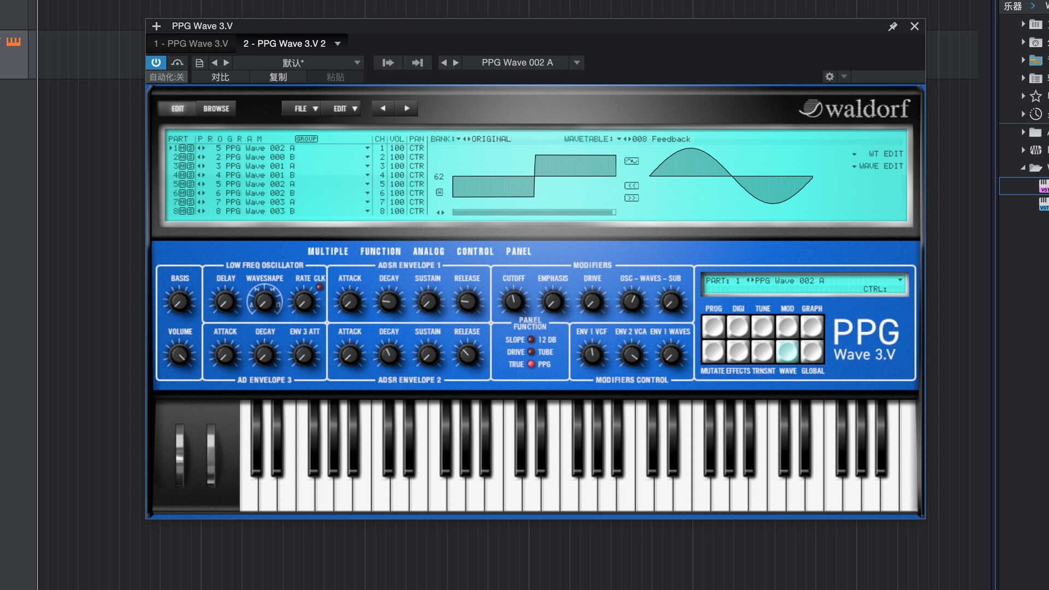Toggle the TRUE PPG LED
The image size is (1049, 590).
[531, 364]
